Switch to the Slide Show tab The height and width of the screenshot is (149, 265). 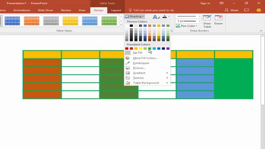(x=46, y=10)
